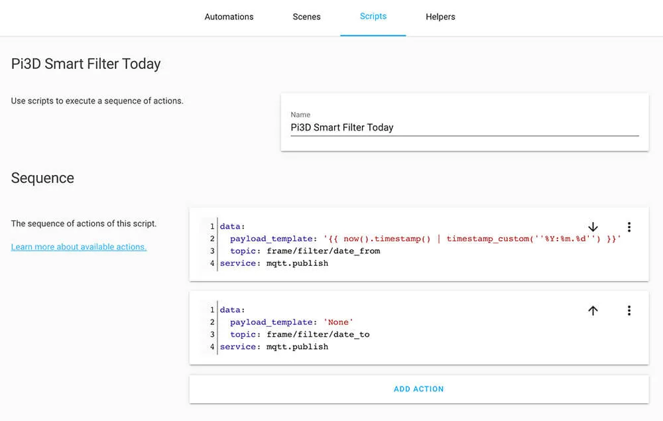Move the date_to action up with arrow icon
This screenshot has height=421, width=663.
tap(593, 311)
